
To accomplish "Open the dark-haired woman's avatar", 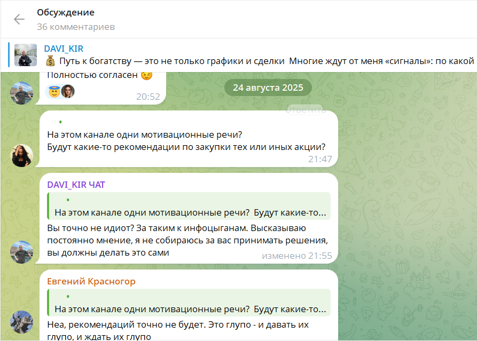I will (22, 156).
